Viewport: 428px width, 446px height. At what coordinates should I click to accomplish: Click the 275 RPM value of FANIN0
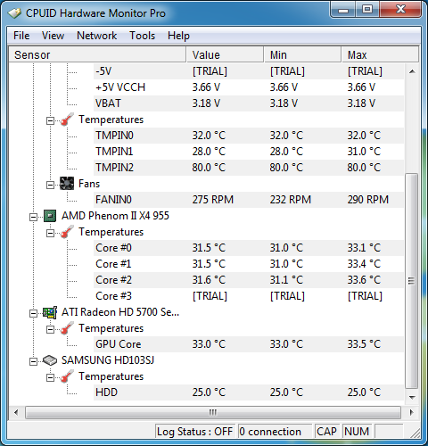tap(213, 200)
